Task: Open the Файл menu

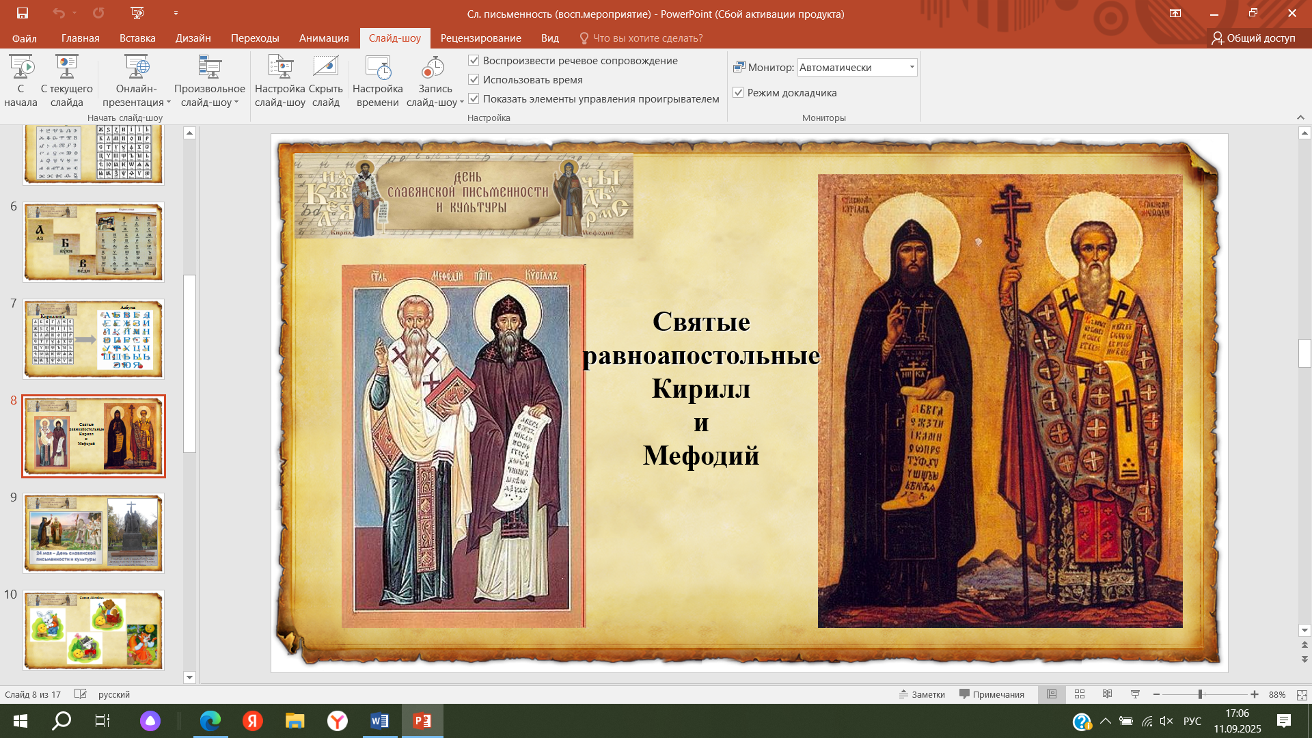Action: 24,38
